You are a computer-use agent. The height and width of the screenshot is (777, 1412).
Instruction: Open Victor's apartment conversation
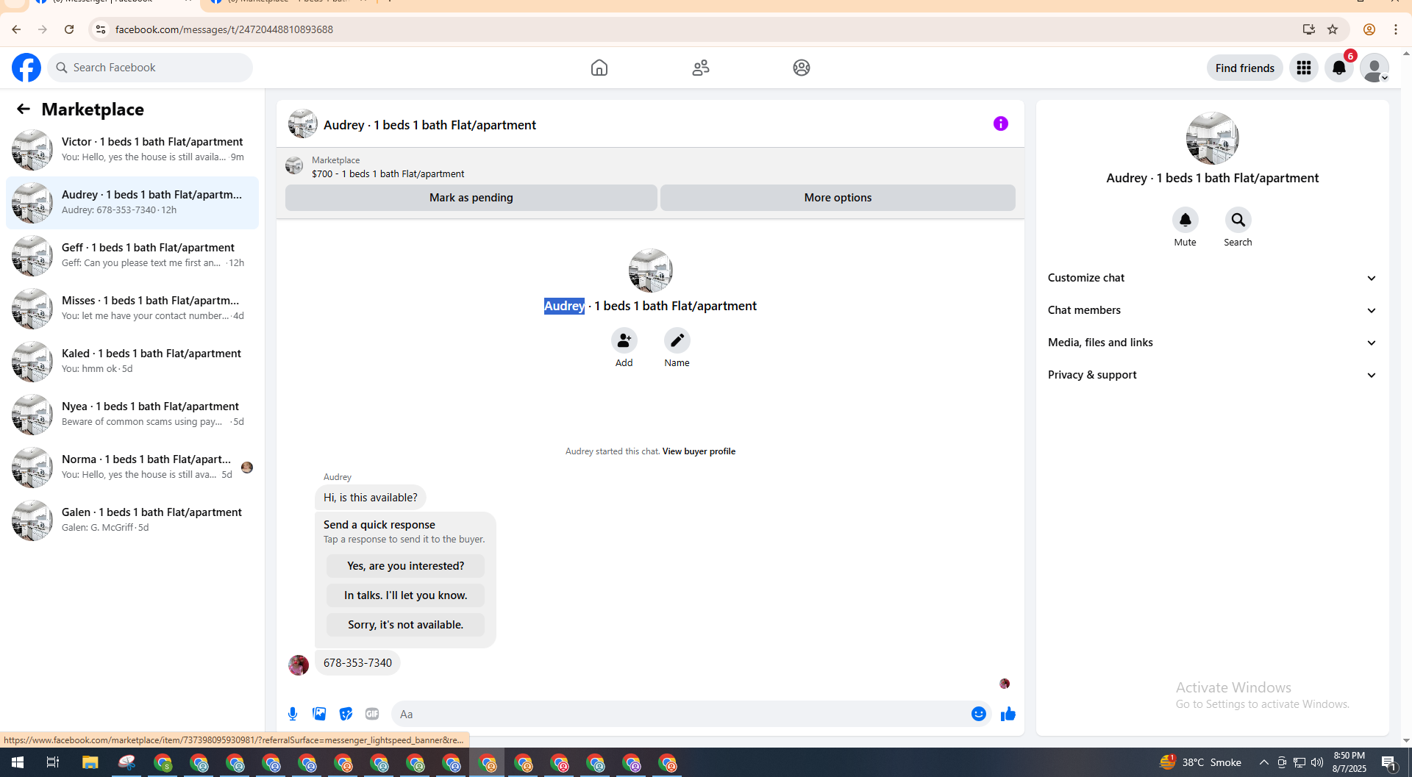(132, 149)
